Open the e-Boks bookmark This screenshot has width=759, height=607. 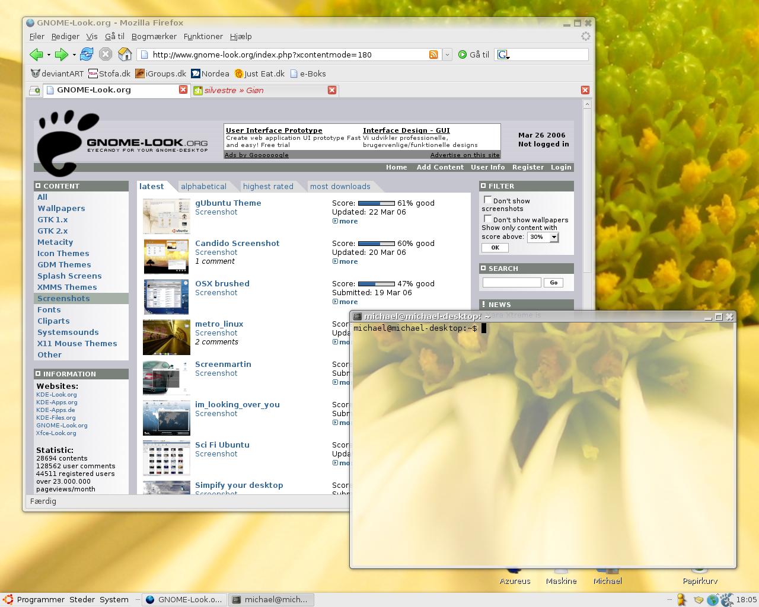coord(308,74)
